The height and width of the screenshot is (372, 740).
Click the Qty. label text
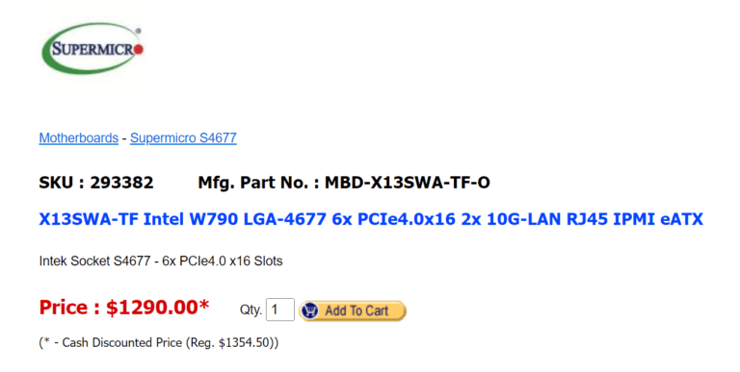[251, 310]
